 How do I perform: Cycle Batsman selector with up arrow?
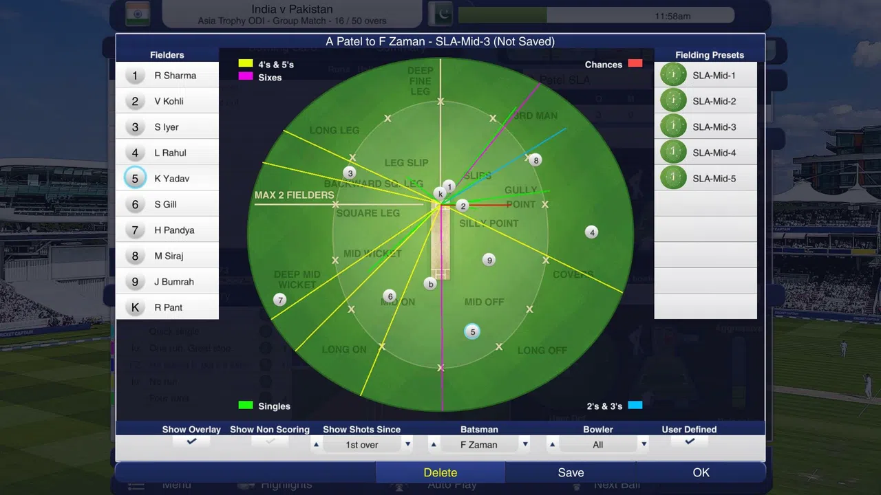click(434, 445)
